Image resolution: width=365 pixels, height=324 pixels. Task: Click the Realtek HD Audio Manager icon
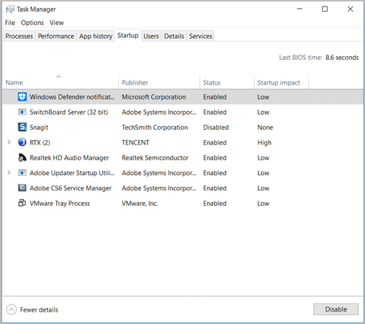(x=22, y=158)
